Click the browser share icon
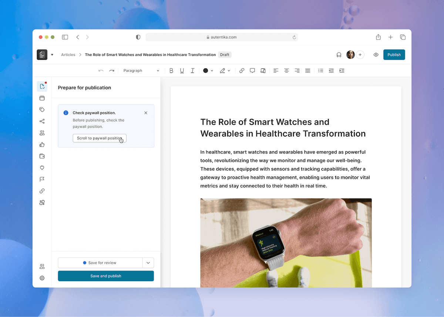Image resolution: width=444 pixels, height=317 pixels. coord(378,37)
